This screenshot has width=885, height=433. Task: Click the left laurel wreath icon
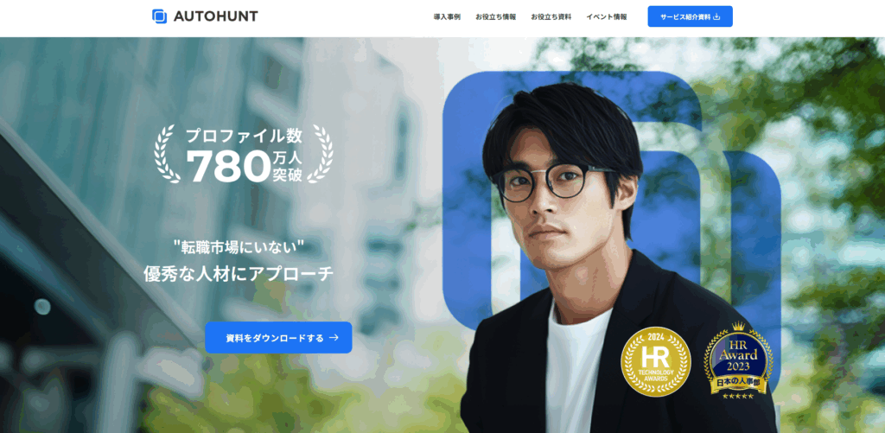167,154
